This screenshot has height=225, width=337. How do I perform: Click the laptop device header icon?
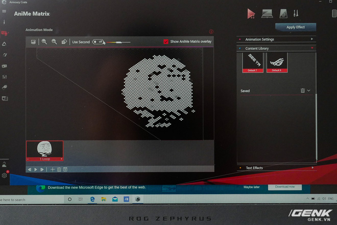point(267,14)
